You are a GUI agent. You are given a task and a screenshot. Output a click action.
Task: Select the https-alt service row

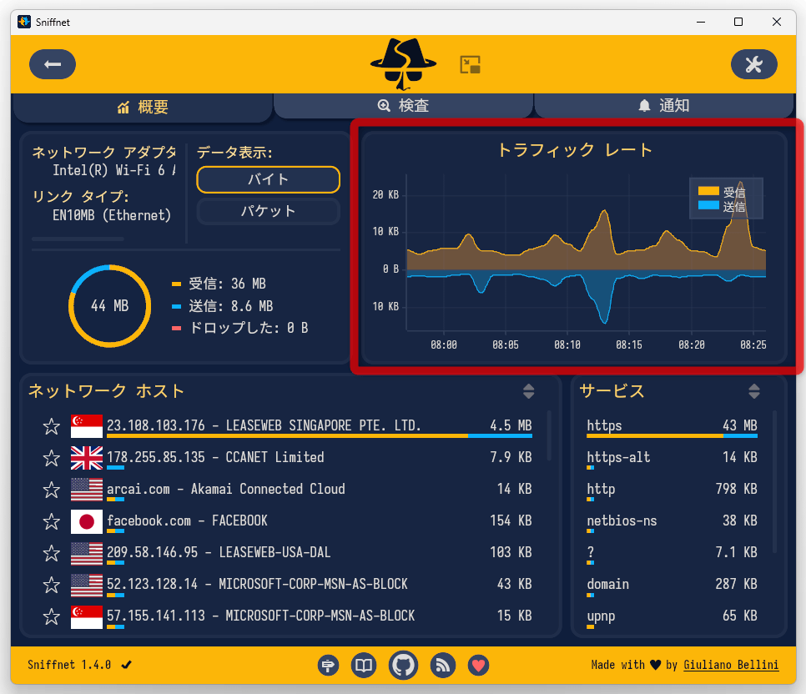click(672, 458)
